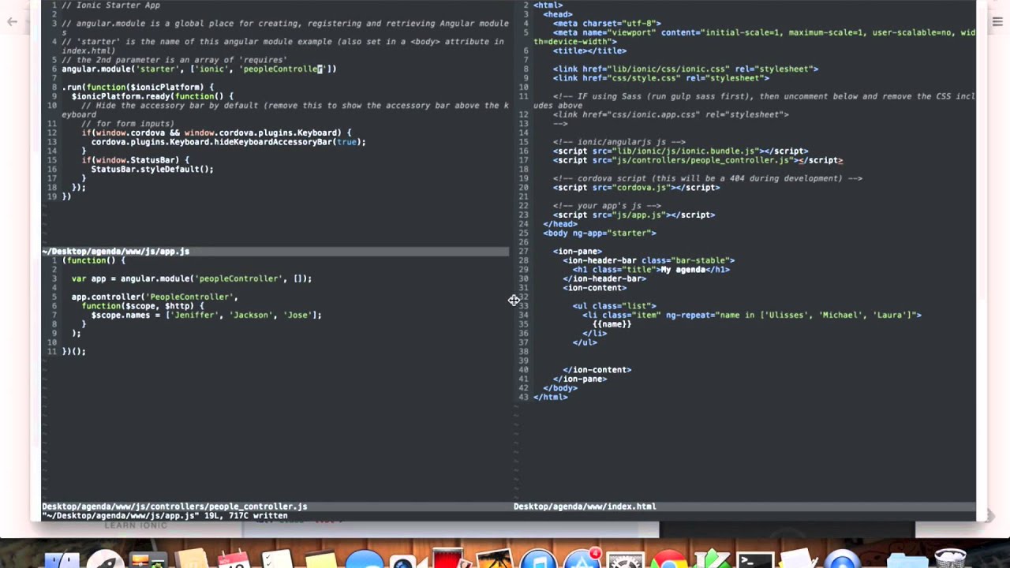
Task: Click the StatusBar.styleDefault(); line
Action: 152,169
